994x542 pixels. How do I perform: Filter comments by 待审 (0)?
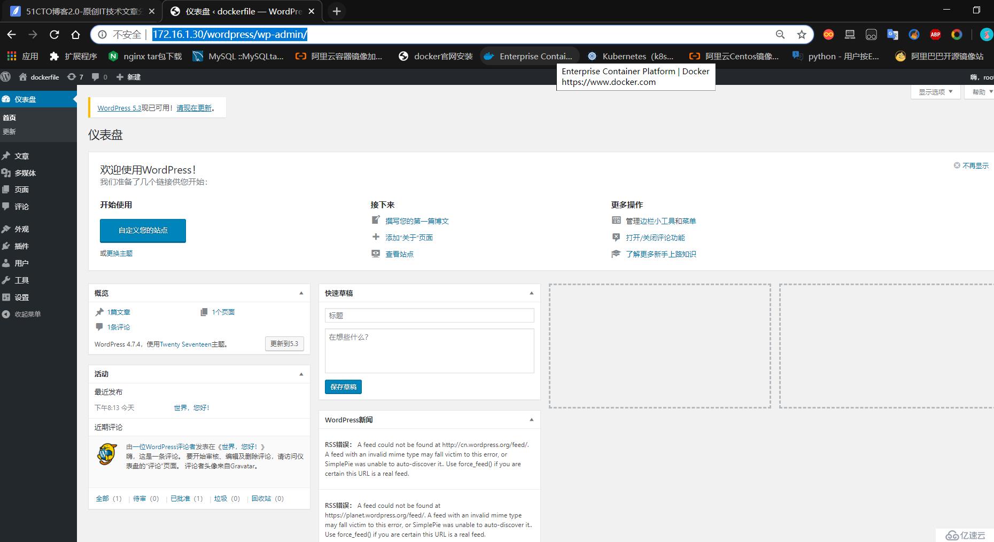tap(146, 498)
